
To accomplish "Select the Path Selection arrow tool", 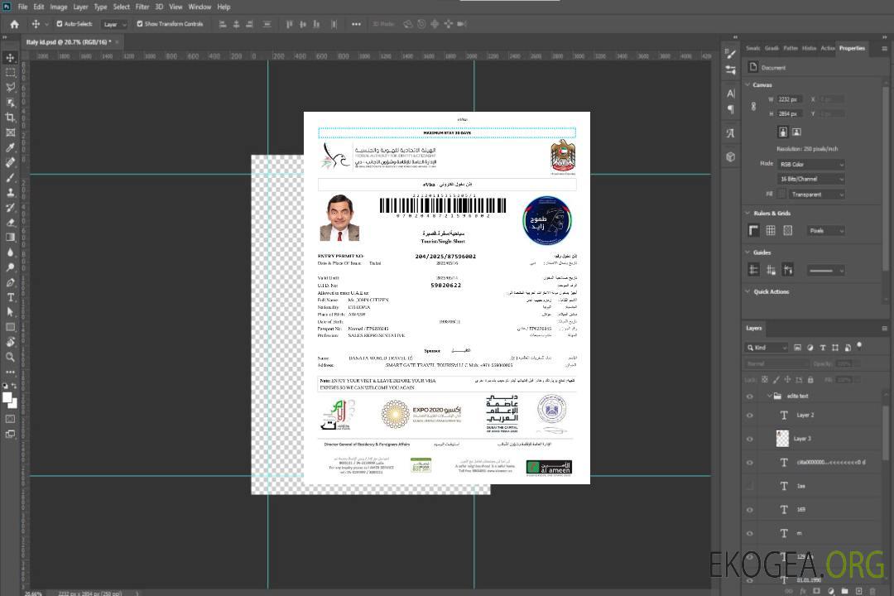I will [x=10, y=312].
